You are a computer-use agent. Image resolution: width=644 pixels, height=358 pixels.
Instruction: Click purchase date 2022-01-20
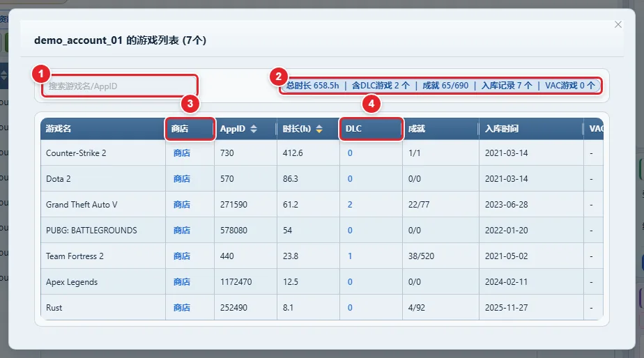[x=507, y=231]
